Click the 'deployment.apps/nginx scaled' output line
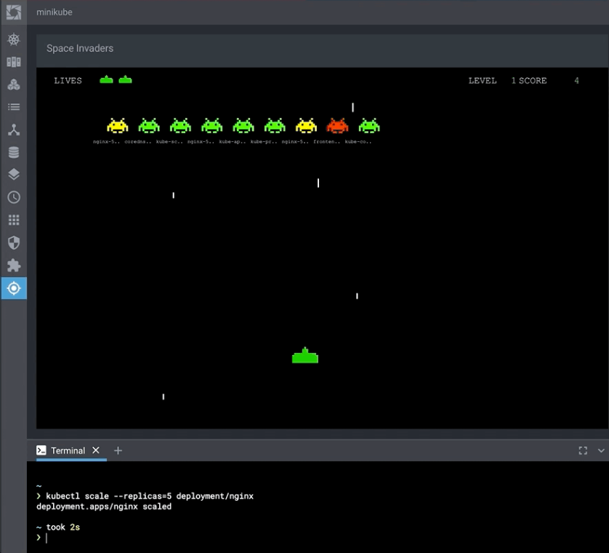The height and width of the screenshot is (553, 609). 104,506
